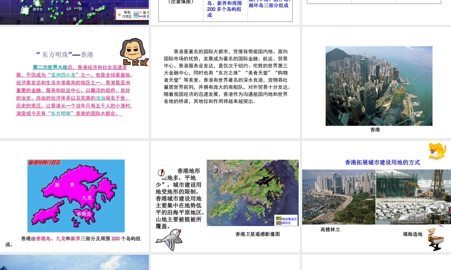Click the cartoon bird below the terrain text
Screen dimensions: 451x270
click(x=169, y=239)
